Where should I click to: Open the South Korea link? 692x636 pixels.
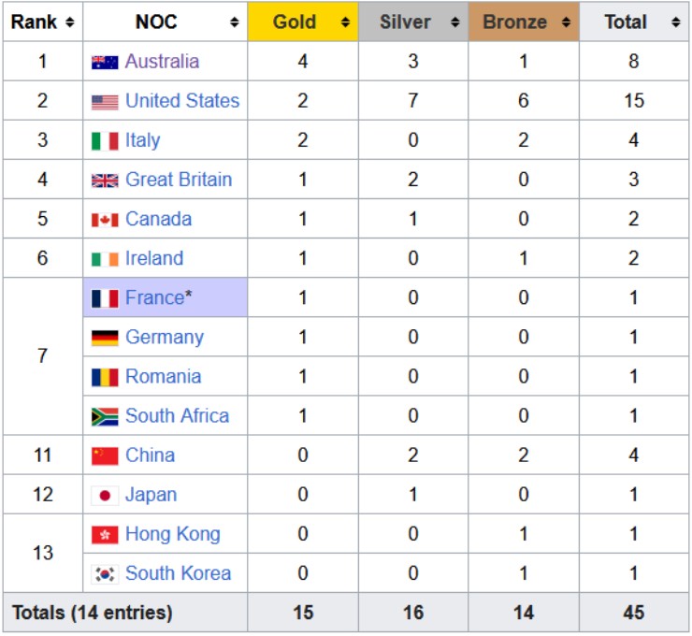pos(178,573)
